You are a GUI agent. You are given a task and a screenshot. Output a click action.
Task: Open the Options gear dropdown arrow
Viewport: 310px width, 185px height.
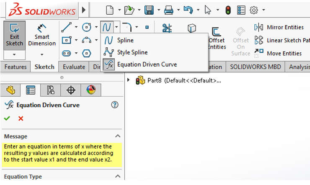(x=263, y=10)
